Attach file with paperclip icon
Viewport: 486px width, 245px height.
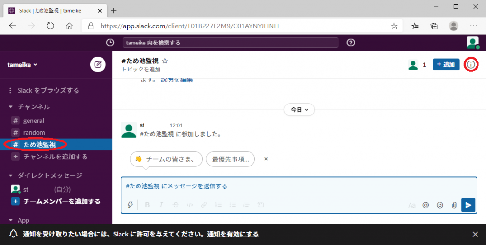click(x=454, y=205)
